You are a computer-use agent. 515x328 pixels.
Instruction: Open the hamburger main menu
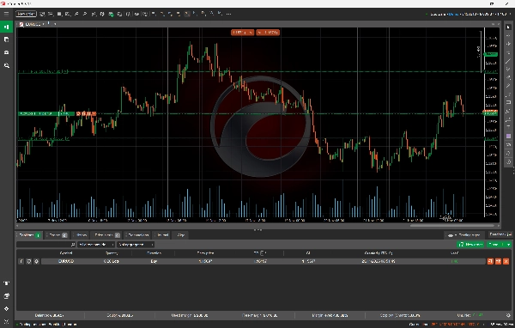coord(6,14)
